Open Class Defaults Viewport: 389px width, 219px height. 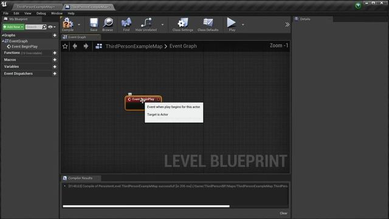[208, 24]
